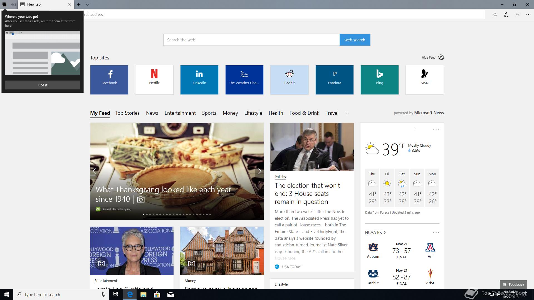Open the Bing top site tile
Screen dimensions: 534x300
pos(379,80)
